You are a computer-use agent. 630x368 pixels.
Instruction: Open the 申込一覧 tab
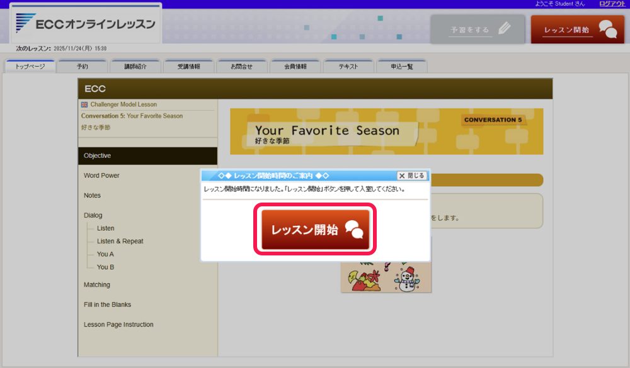402,67
